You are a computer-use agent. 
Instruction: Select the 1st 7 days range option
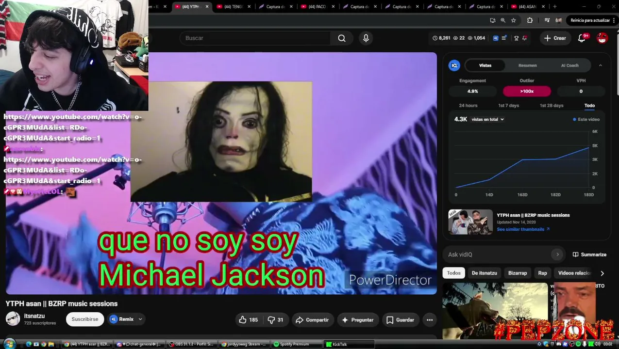508,105
